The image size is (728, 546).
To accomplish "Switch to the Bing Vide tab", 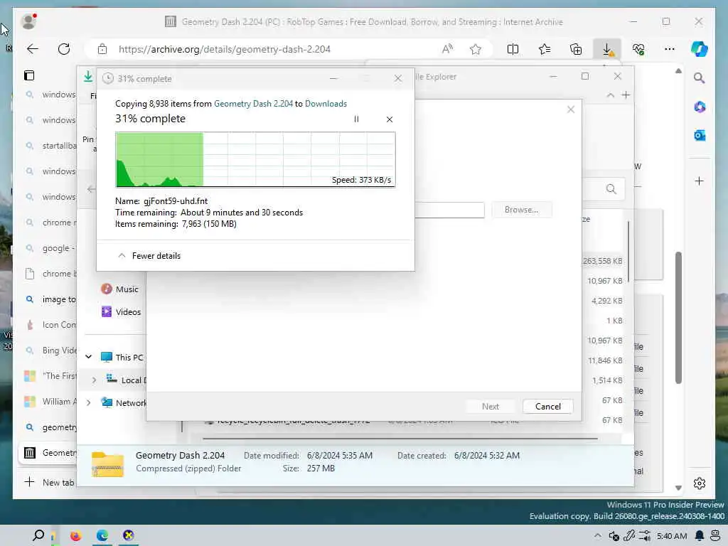I will 49,350.
